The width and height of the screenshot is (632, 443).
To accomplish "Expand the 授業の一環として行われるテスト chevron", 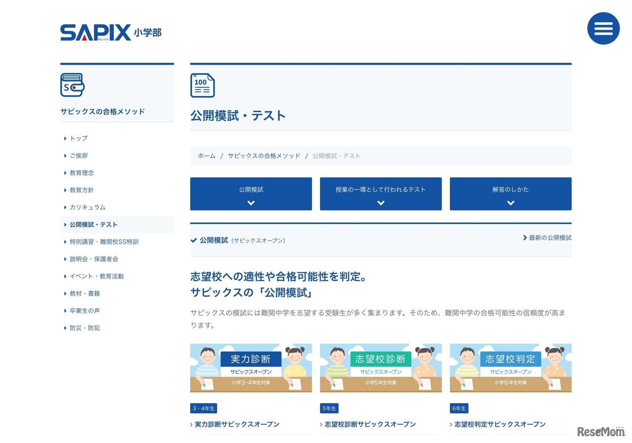I will pos(381,203).
